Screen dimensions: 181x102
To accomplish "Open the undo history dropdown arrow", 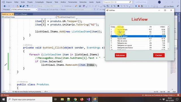I will point(30,6).
